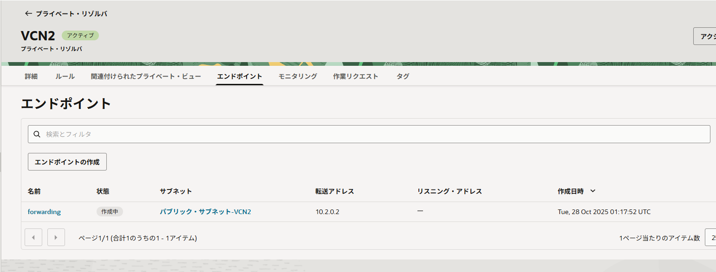Viewport: 716px width, 272px height.
Task: Click the VCN2 page title
Action: click(38, 36)
